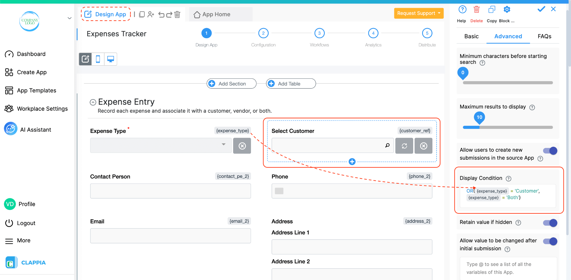Open the AI Assistant from the sidebar
This screenshot has height=280, width=571.
click(35, 129)
